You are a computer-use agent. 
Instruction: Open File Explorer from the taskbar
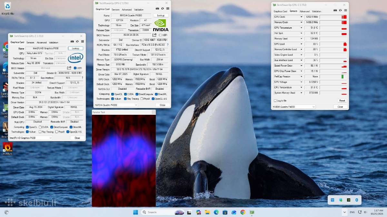point(207,212)
